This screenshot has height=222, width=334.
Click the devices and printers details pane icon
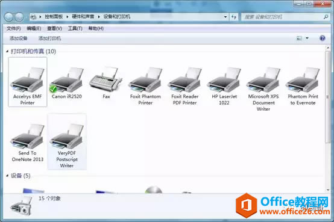21,206
